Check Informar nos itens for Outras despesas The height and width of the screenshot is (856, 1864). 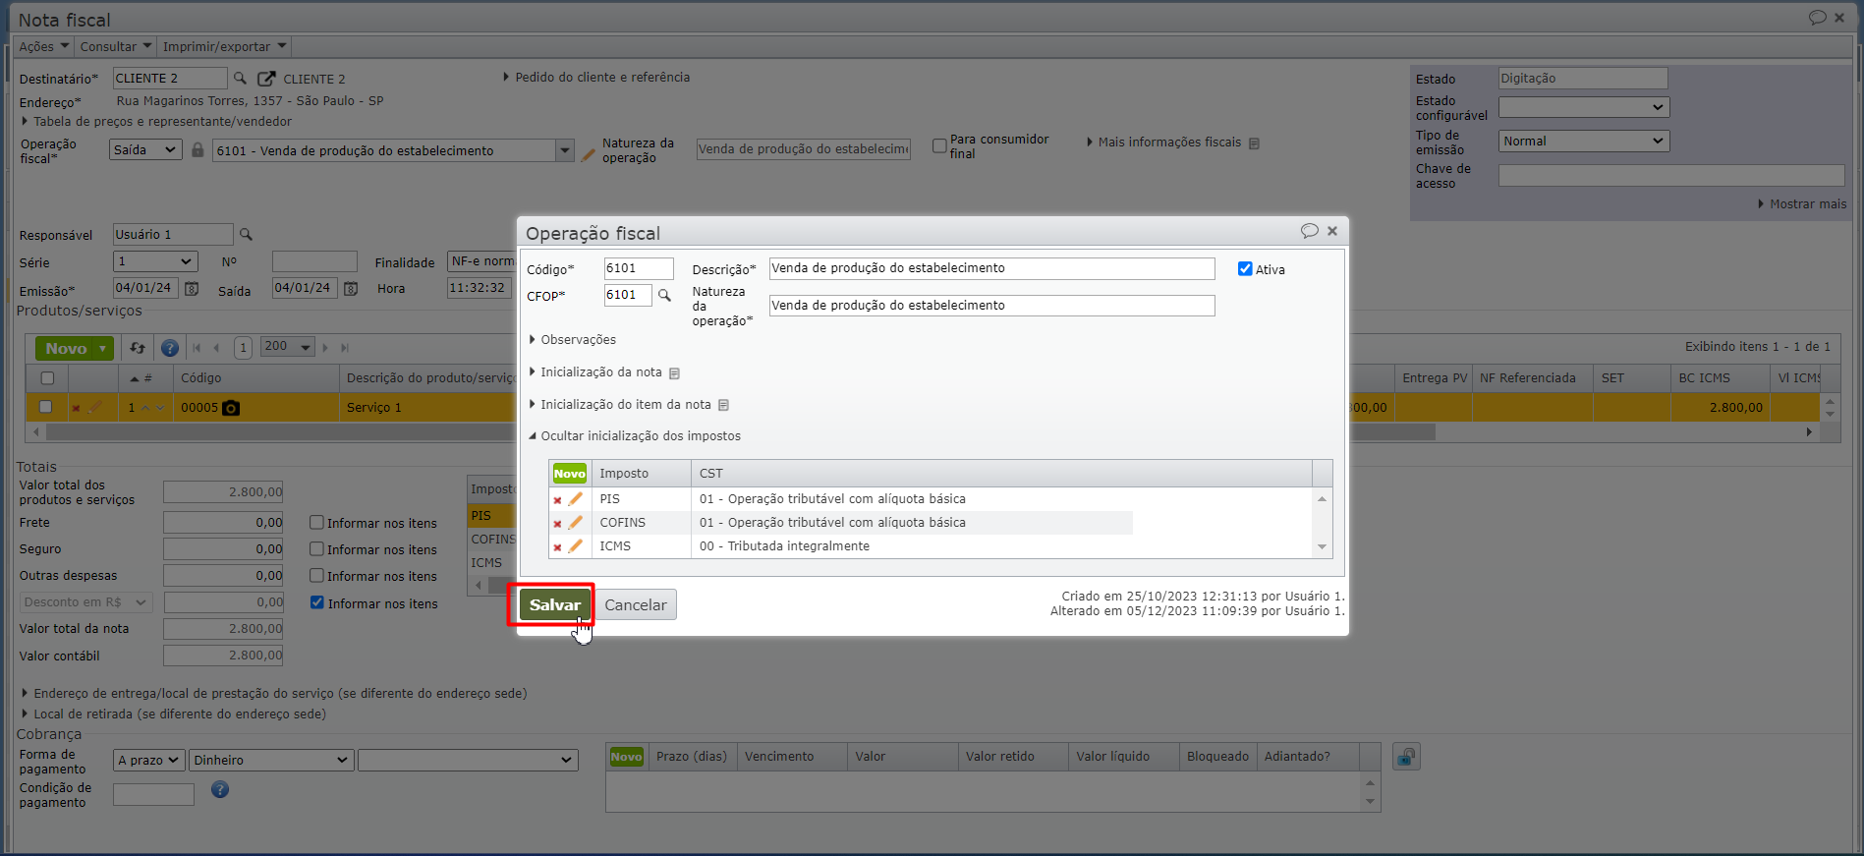click(316, 576)
